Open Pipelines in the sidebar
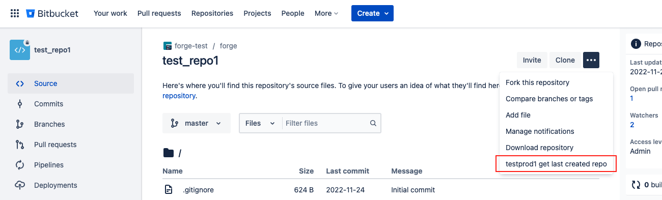Screen dimensions: 662x200 pyautogui.click(x=71, y=165)
